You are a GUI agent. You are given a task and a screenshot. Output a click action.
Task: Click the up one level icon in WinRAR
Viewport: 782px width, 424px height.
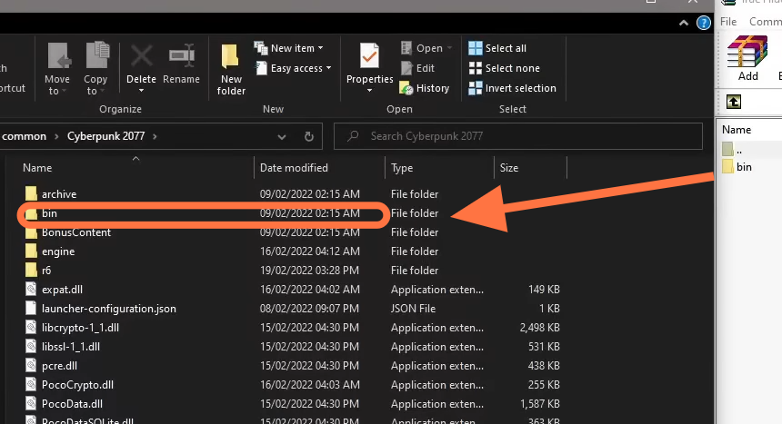pos(733,102)
